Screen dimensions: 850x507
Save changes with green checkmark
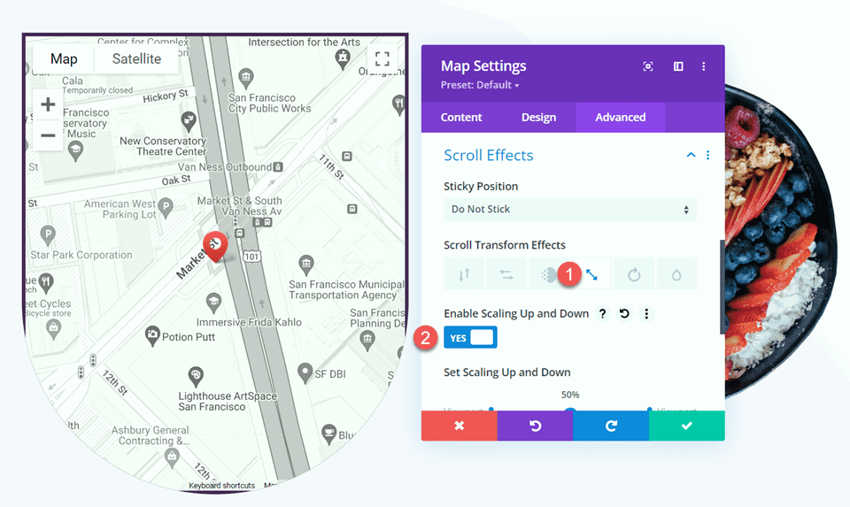(687, 426)
